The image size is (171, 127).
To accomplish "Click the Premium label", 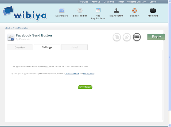I will tap(153, 16).
